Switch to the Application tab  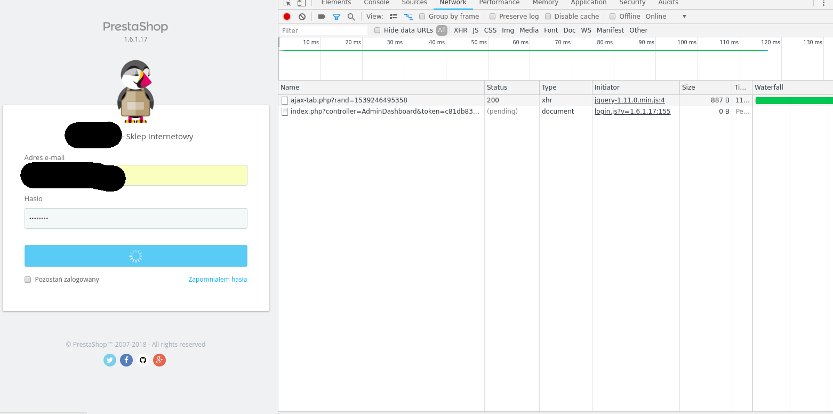(x=589, y=3)
